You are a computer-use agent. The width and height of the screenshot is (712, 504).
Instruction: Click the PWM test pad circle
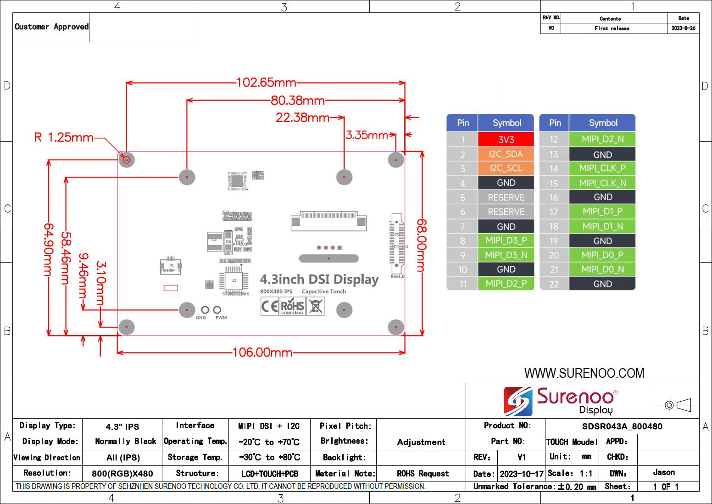pos(217,310)
